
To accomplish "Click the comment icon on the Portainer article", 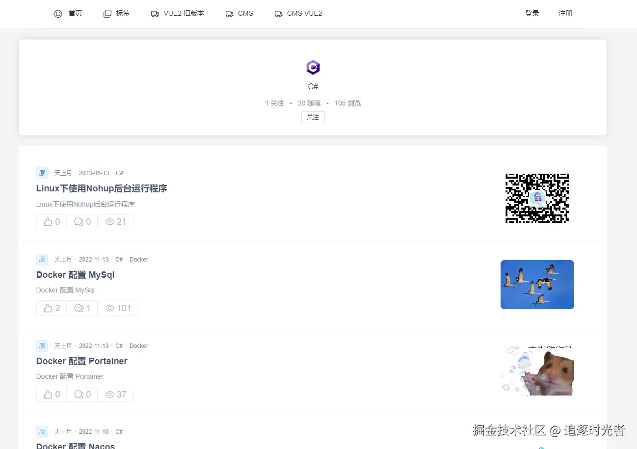I will [x=79, y=395].
